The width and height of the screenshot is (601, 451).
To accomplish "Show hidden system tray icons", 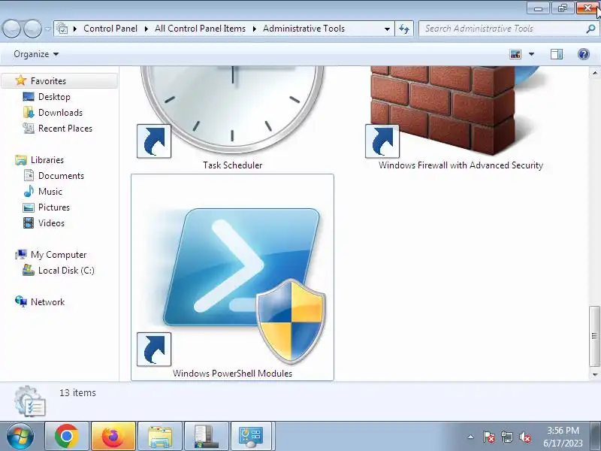I will [x=471, y=437].
